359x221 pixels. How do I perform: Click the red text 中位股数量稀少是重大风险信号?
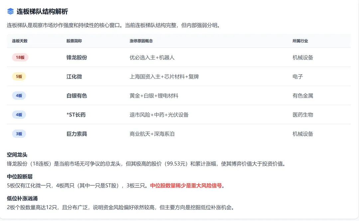click(x=186, y=185)
